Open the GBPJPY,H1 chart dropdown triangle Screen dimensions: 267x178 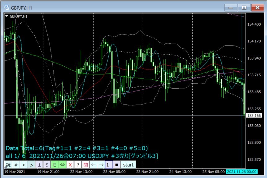click(x=7, y=16)
